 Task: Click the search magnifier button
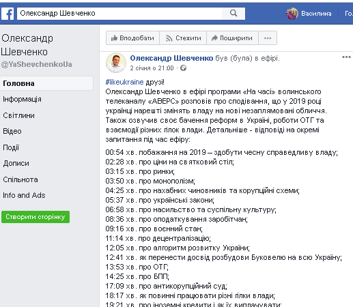pos(234,13)
